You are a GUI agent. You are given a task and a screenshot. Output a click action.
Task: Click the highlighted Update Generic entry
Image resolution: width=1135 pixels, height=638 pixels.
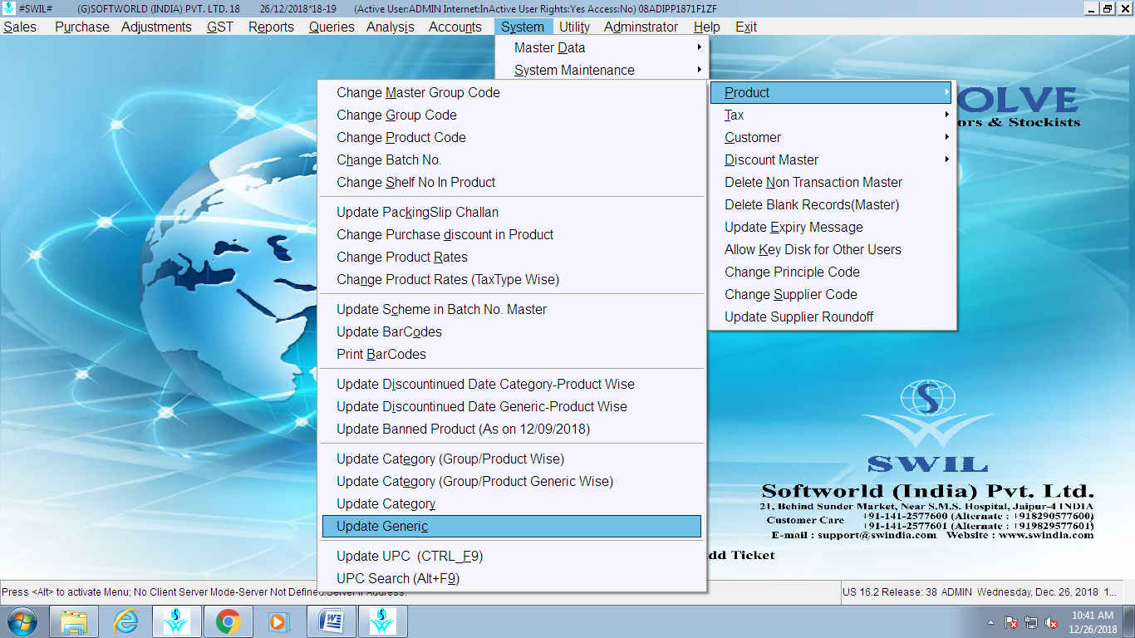click(x=512, y=526)
